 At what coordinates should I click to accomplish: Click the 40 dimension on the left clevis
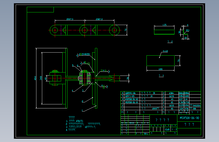(45, 78)
